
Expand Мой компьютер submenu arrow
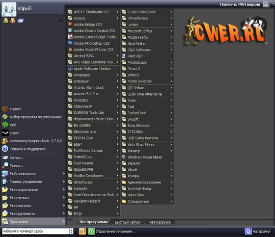[x=64, y=174]
